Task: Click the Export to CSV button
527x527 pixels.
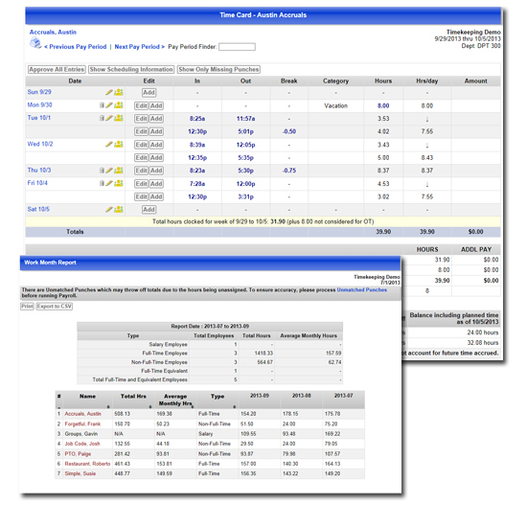Action: pos(54,307)
